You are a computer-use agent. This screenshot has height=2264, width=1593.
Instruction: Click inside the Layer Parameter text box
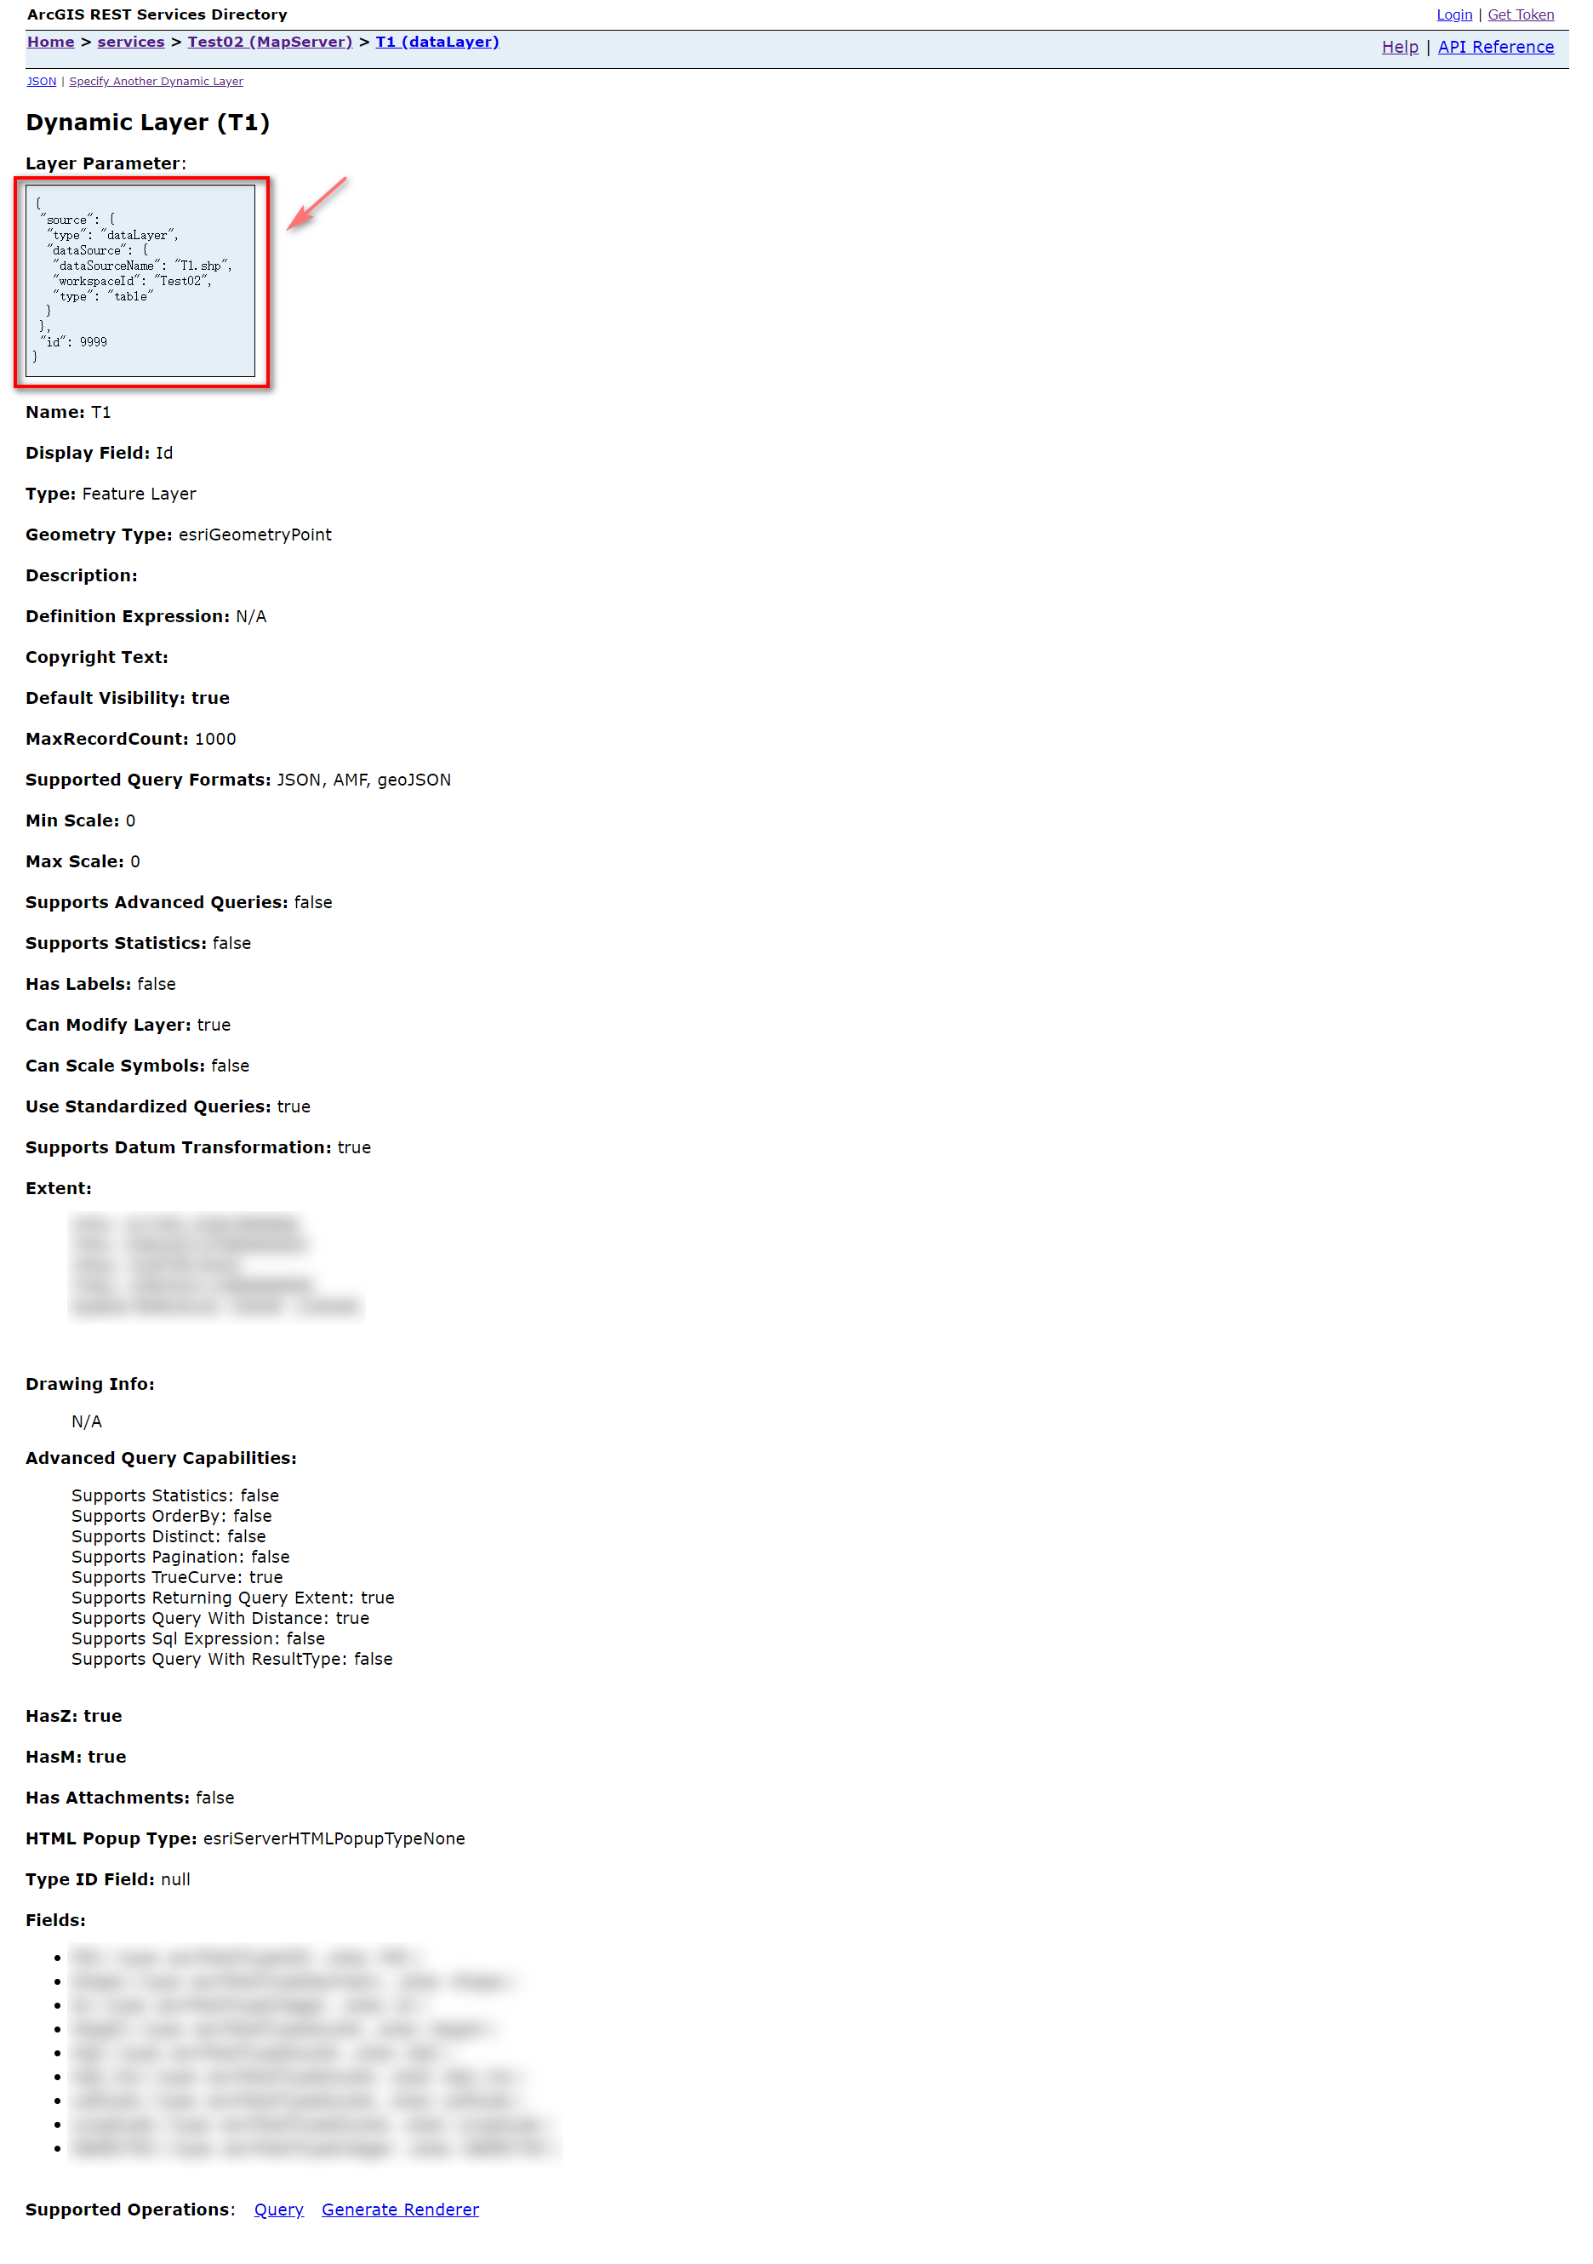(140, 281)
